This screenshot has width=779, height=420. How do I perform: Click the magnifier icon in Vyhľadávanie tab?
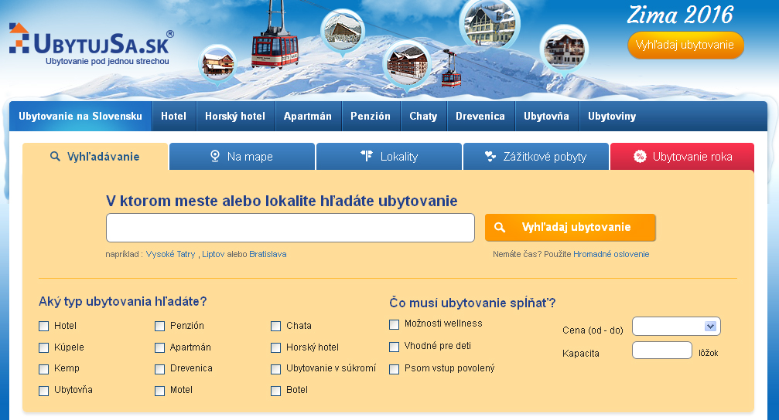[x=55, y=157]
